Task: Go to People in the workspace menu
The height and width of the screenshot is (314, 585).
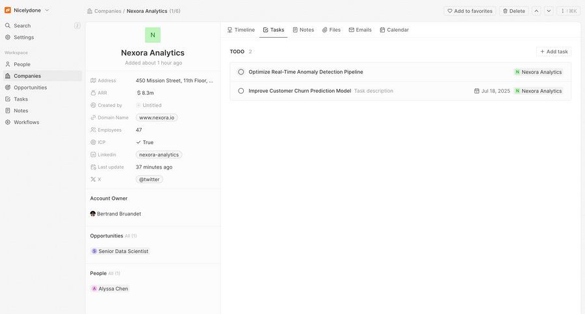Action: (x=42, y=64)
